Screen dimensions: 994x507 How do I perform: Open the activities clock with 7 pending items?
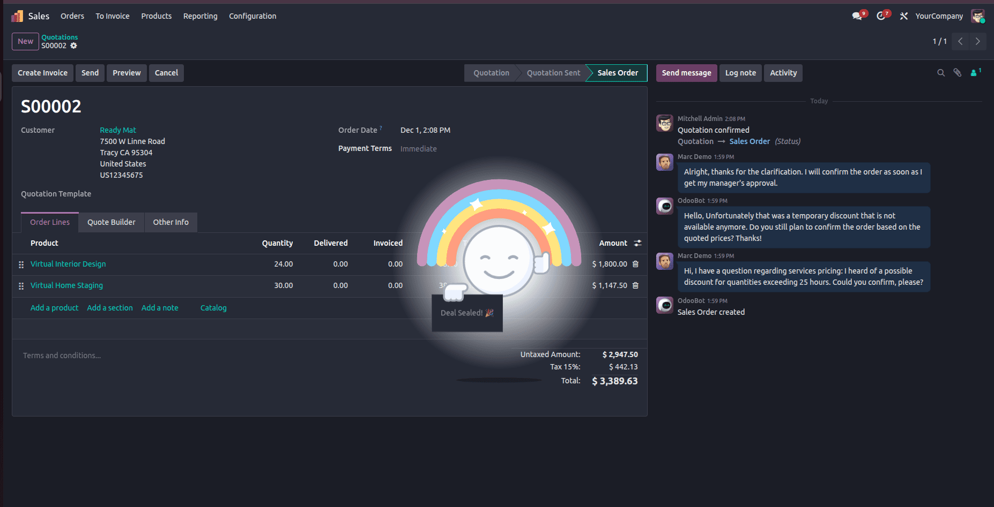click(881, 15)
